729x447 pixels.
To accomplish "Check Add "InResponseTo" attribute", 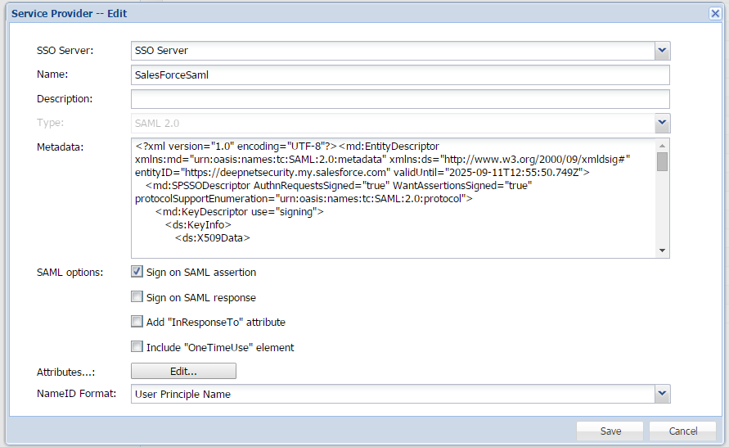I will 137,322.
